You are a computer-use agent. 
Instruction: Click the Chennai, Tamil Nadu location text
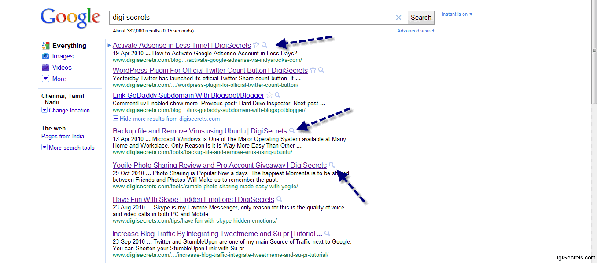pyautogui.click(x=63, y=99)
